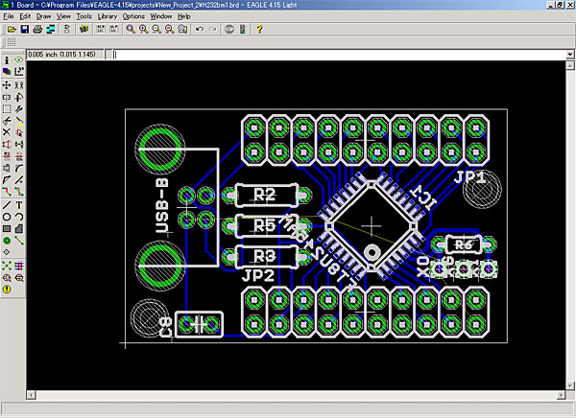The height and width of the screenshot is (418, 576).
Task: Toggle layer display with the eye icon
Action: 19,59
